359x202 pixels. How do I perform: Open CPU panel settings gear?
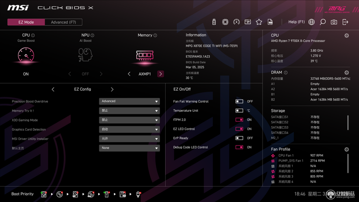pyautogui.click(x=346, y=35)
